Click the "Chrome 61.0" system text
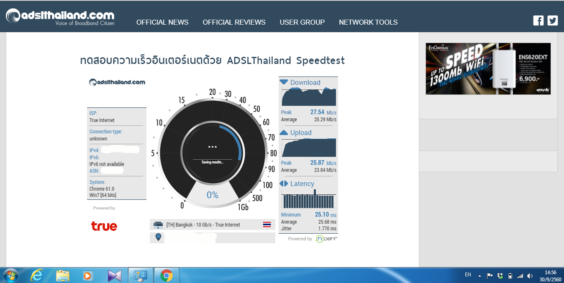Image resolution: width=564 pixels, height=283 pixels. click(x=102, y=189)
